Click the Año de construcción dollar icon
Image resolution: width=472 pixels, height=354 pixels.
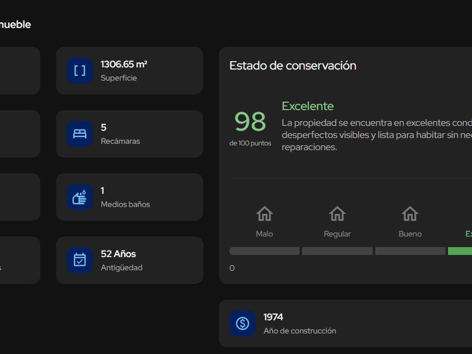[x=242, y=324]
